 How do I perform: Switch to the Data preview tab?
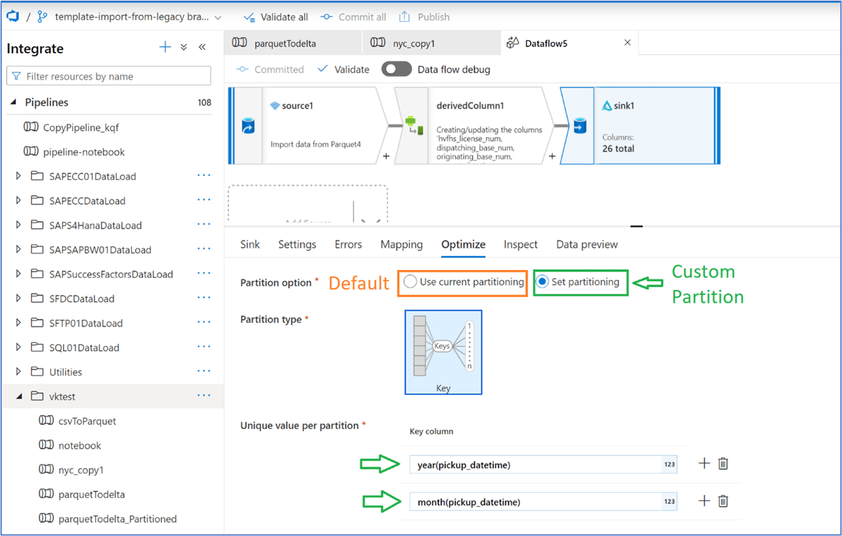pos(586,244)
